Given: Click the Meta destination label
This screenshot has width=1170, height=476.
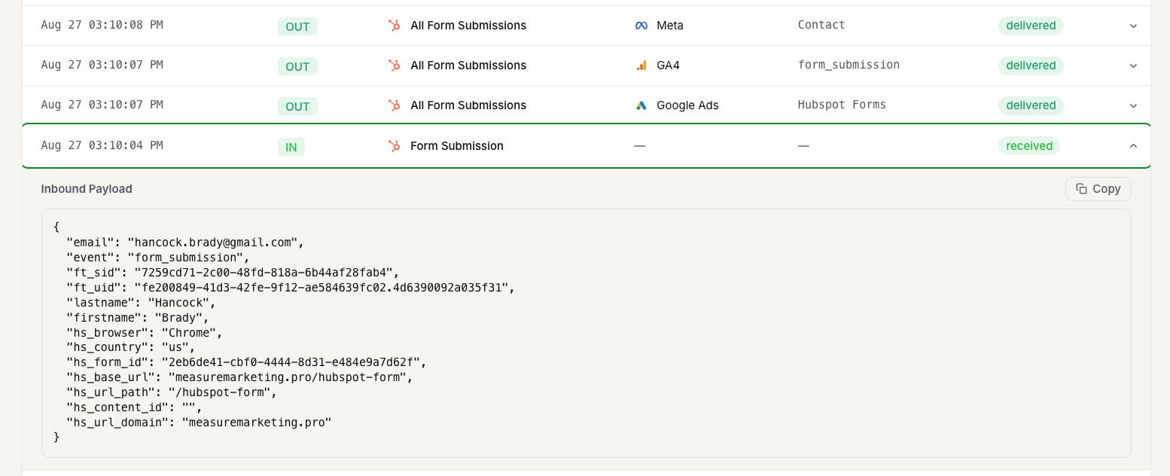Looking at the screenshot, I should pyautogui.click(x=670, y=26).
